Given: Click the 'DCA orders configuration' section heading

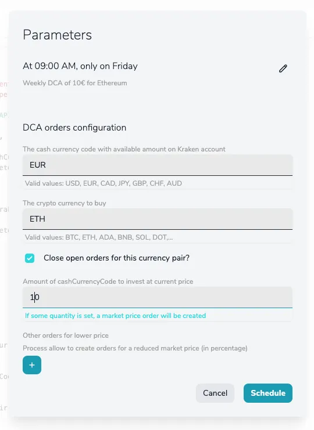Looking at the screenshot, I should (x=74, y=128).
